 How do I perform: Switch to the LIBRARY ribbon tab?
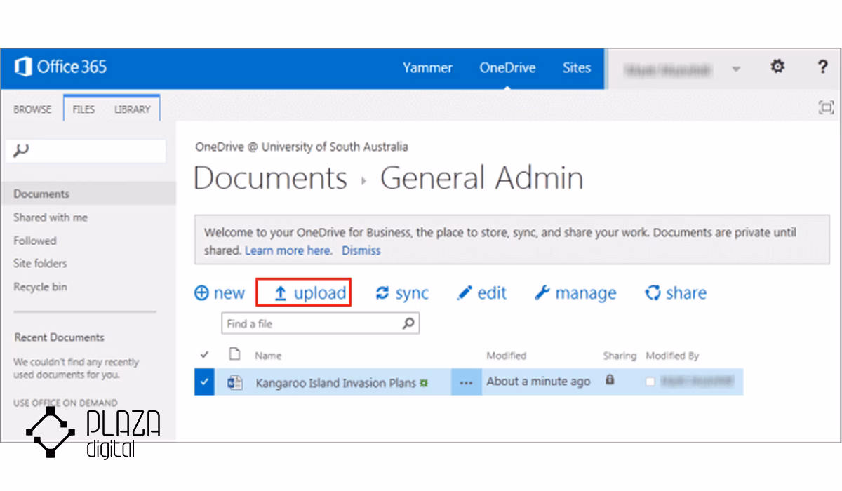133,109
